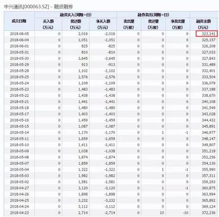
Task: Click the balance value 326,208
Action: (208, 46)
